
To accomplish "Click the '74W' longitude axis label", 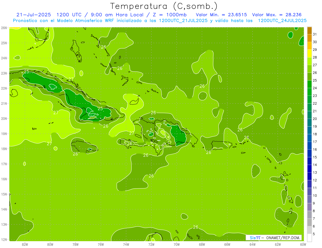I will tap(126, 244).
